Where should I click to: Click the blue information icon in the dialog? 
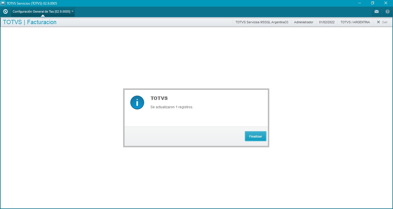137,102
